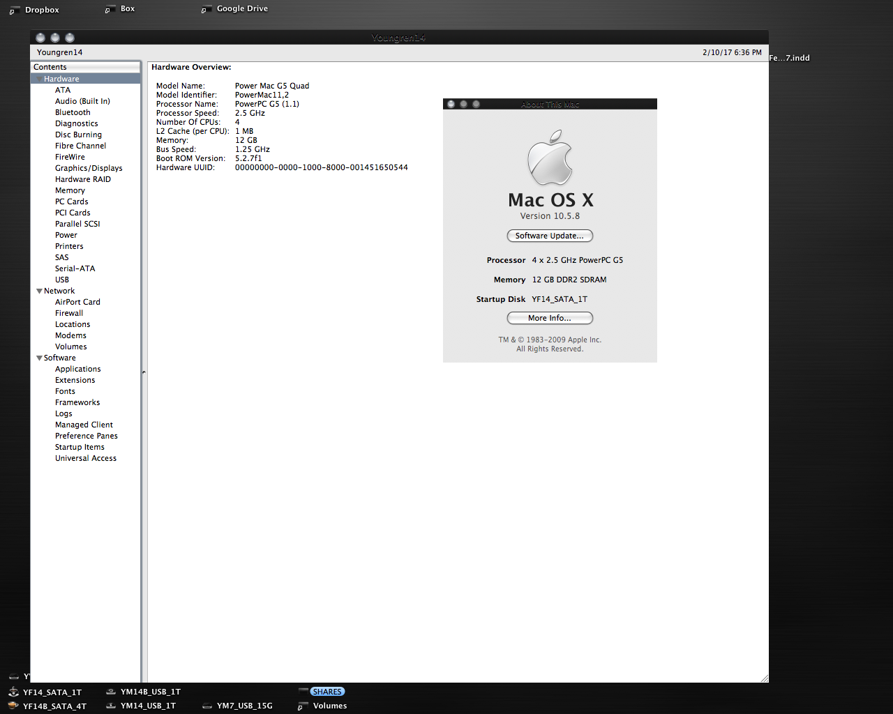Click More Info button

550,318
